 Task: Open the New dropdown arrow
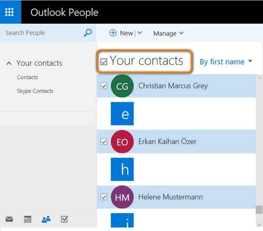click(140, 33)
